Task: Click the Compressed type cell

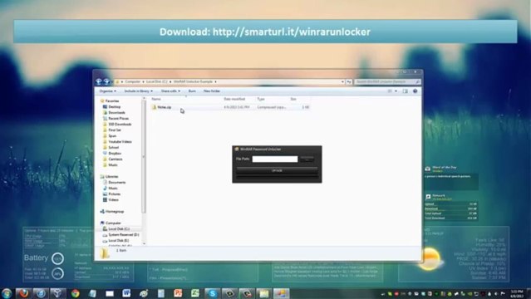Action: click(x=271, y=107)
